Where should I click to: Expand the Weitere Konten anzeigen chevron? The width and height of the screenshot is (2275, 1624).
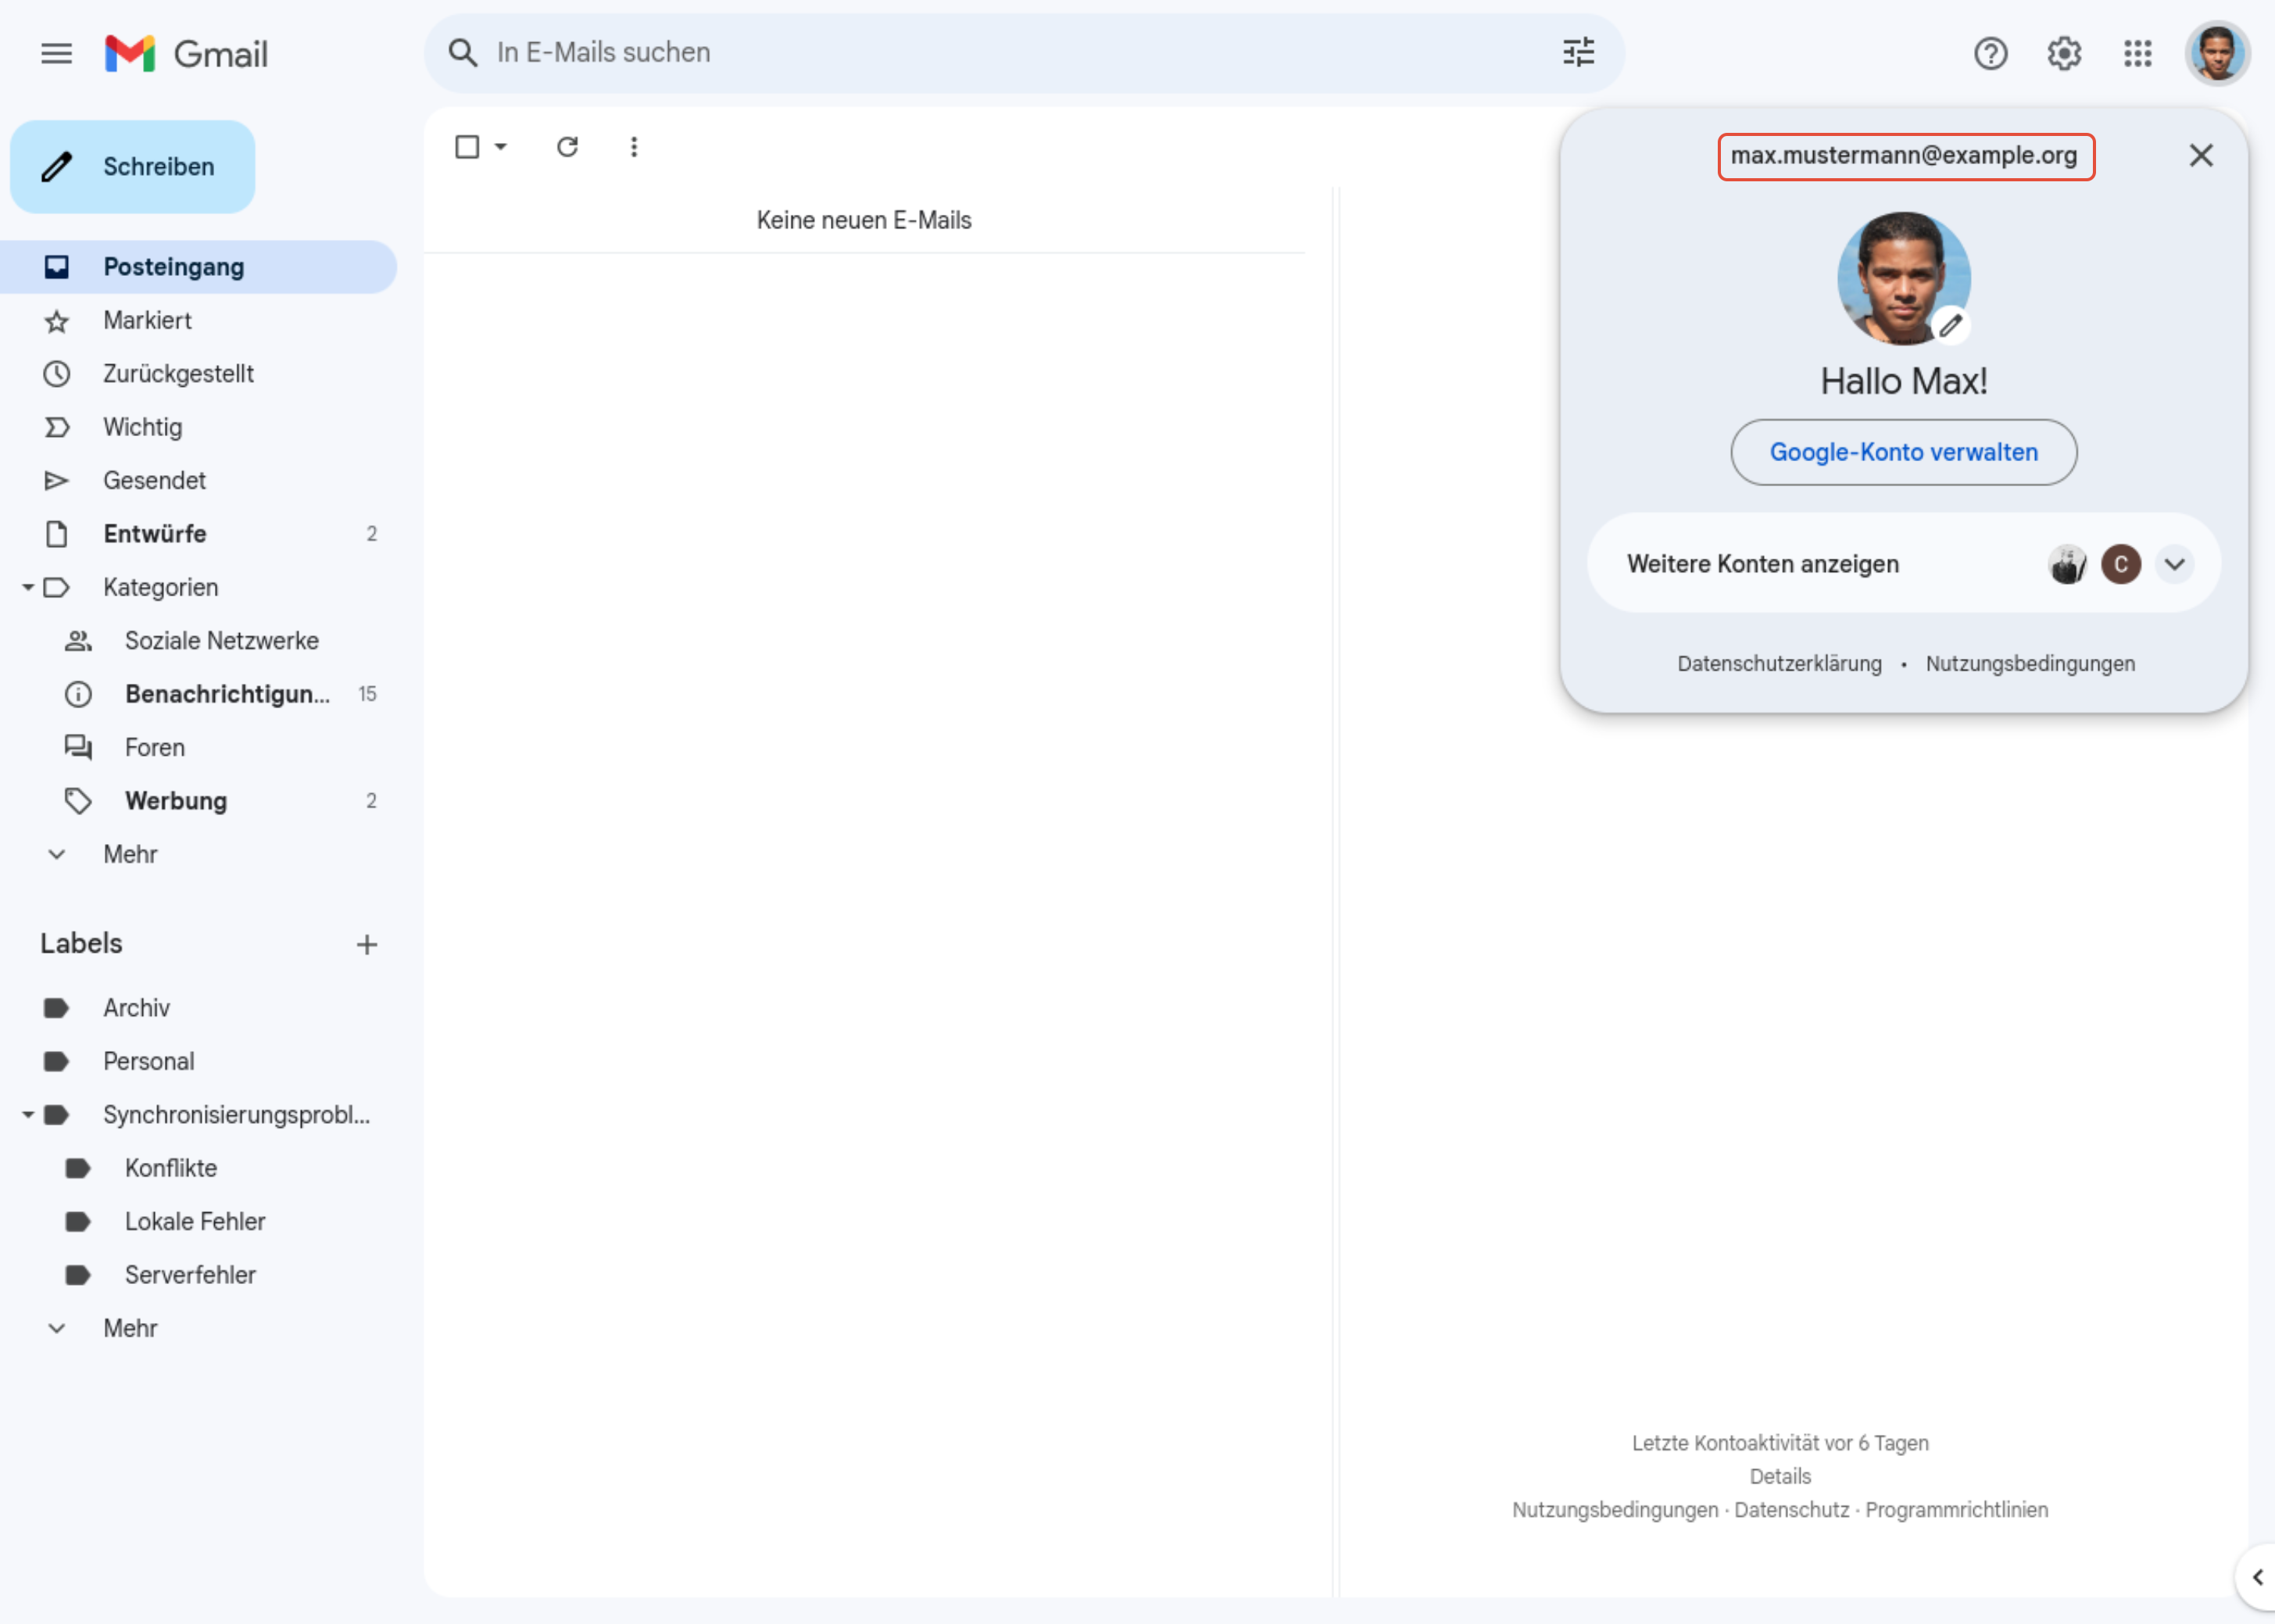2174,564
